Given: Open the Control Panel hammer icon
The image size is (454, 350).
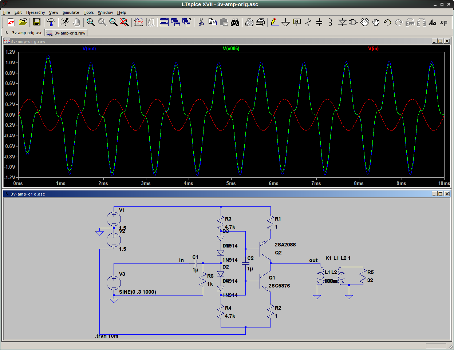Looking at the screenshot, I should click(x=51, y=22).
